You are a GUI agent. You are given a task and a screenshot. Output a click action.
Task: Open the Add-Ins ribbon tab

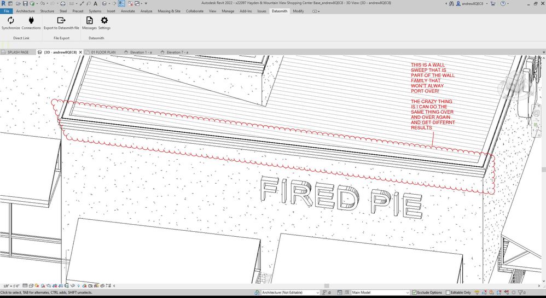click(246, 11)
